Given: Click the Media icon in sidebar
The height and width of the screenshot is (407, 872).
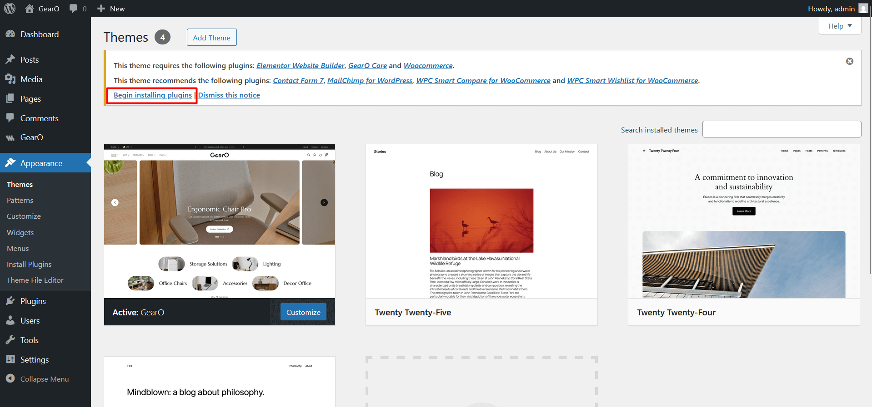Looking at the screenshot, I should click(10, 79).
